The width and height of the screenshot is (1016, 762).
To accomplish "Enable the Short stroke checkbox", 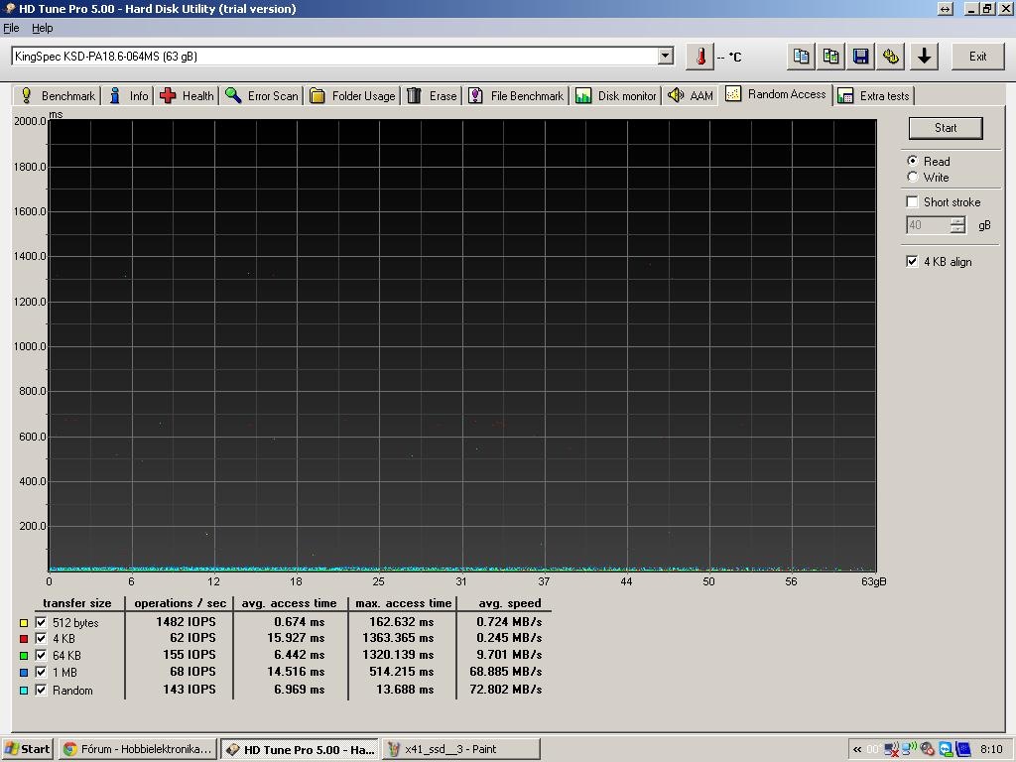I will click(913, 201).
